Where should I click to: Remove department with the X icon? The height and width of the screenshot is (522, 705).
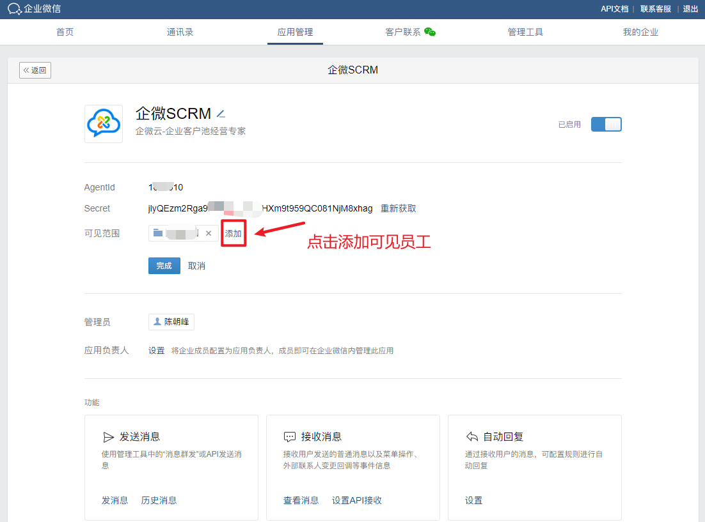[209, 234]
